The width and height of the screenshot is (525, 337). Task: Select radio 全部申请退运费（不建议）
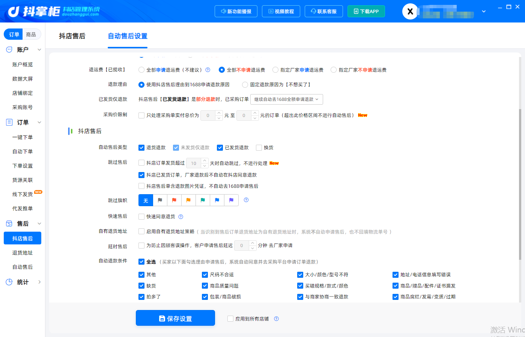click(141, 70)
